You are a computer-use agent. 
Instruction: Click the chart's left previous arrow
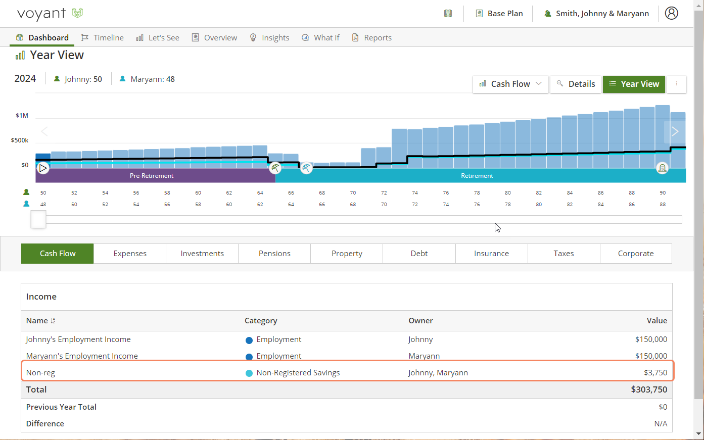click(x=44, y=131)
